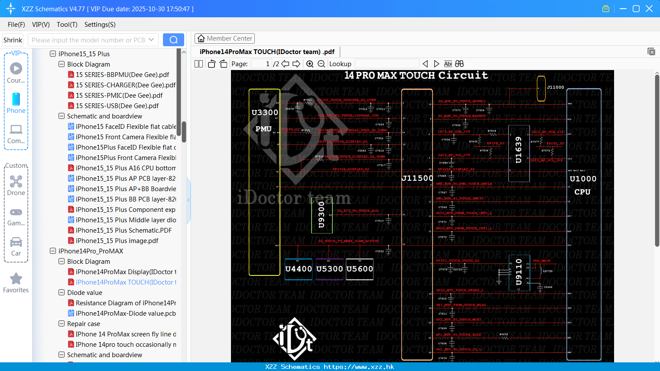The width and height of the screenshot is (660, 371).
Task: Open the Drone category
Action: click(x=16, y=185)
